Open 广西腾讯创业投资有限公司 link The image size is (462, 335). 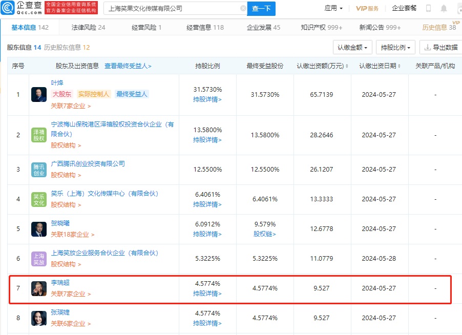pyautogui.click(x=88, y=163)
